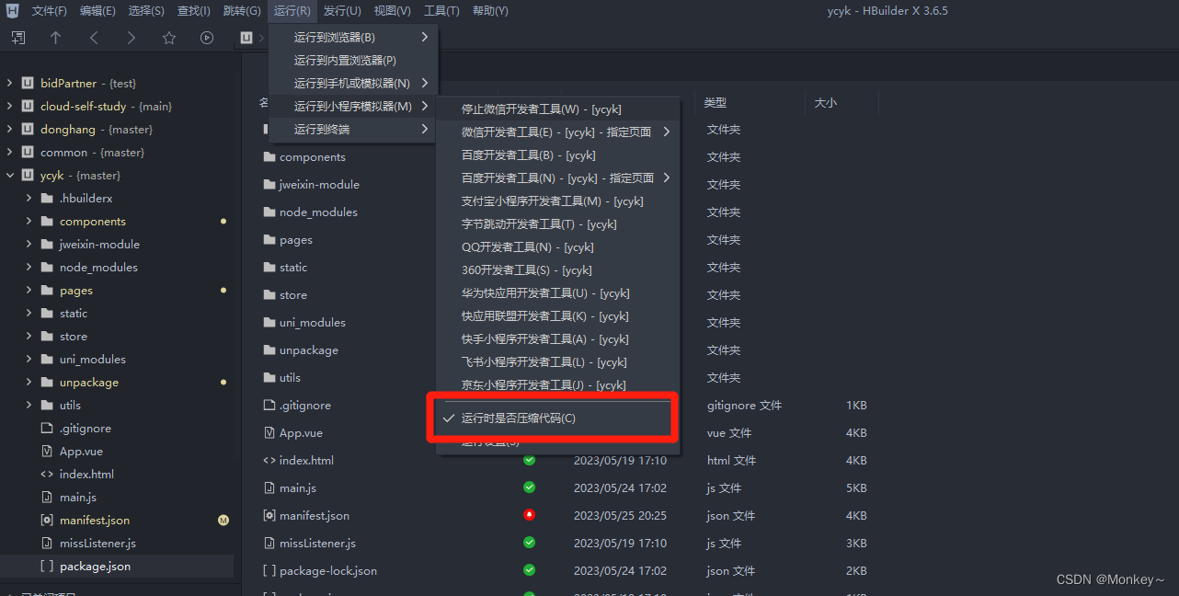Image resolution: width=1179 pixels, height=596 pixels.
Task: Select 停止微信开发者工具(W) - [ycyk]
Action: point(557,109)
